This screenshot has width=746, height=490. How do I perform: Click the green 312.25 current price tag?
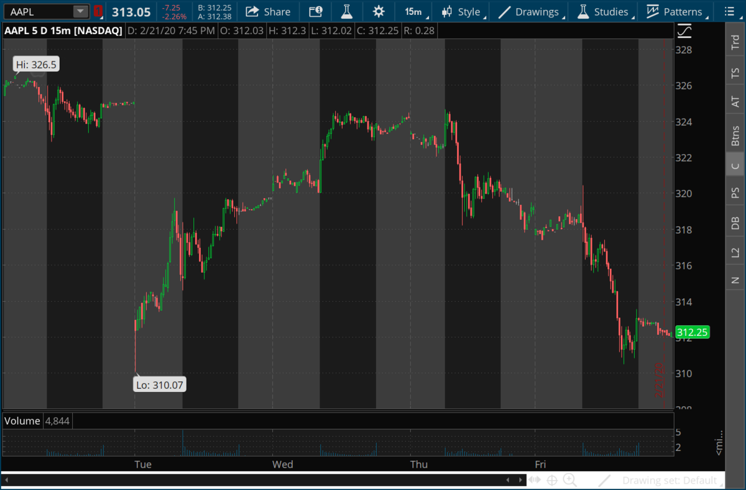(x=693, y=332)
